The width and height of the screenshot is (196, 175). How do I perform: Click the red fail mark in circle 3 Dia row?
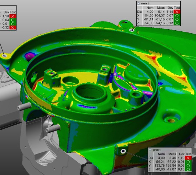pyautogui.click(x=177, y=12)
